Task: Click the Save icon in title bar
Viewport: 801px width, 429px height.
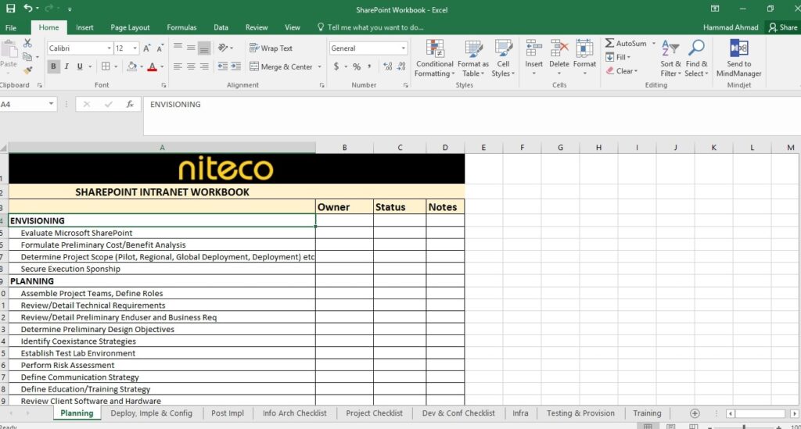Action: point(11,9)
